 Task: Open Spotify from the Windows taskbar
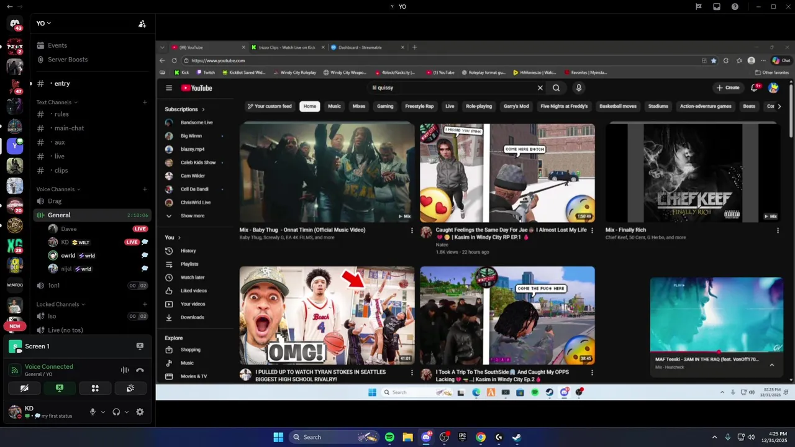[389, 437]
